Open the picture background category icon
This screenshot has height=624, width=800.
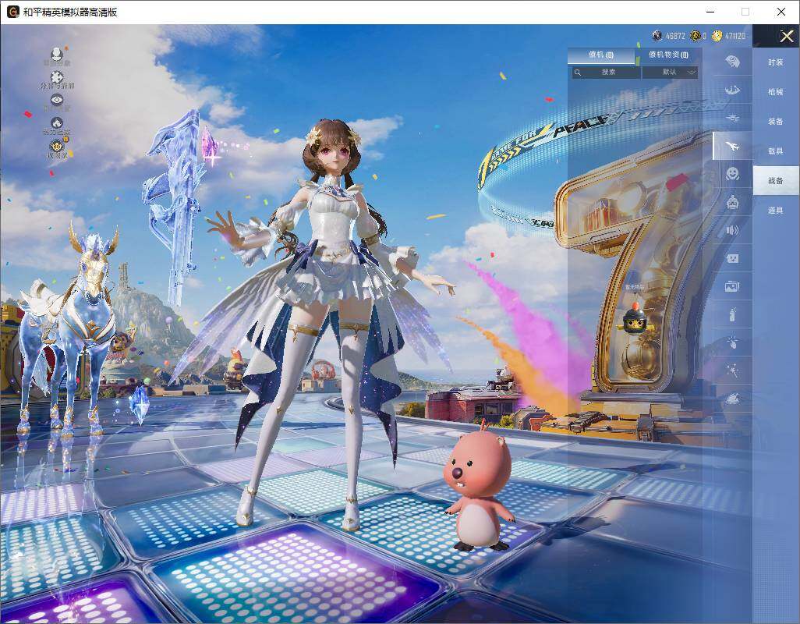(733, 287)
